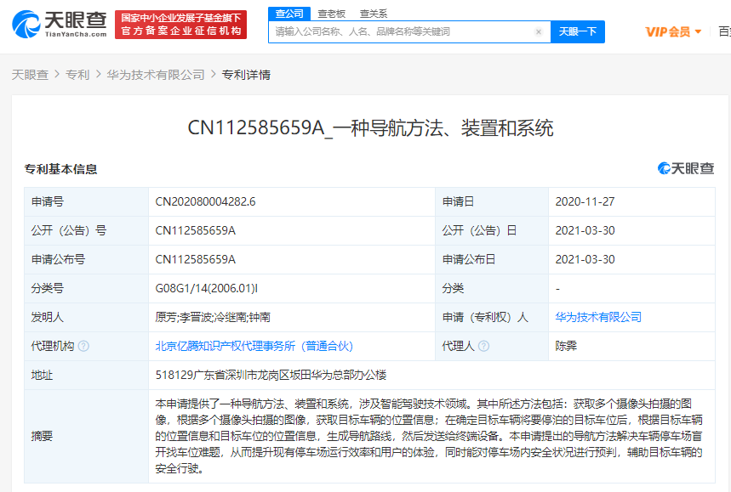Select classification number G08G1/14(2006.01)I
Screen dimensions: 731x492
click(x=206, y=288)
